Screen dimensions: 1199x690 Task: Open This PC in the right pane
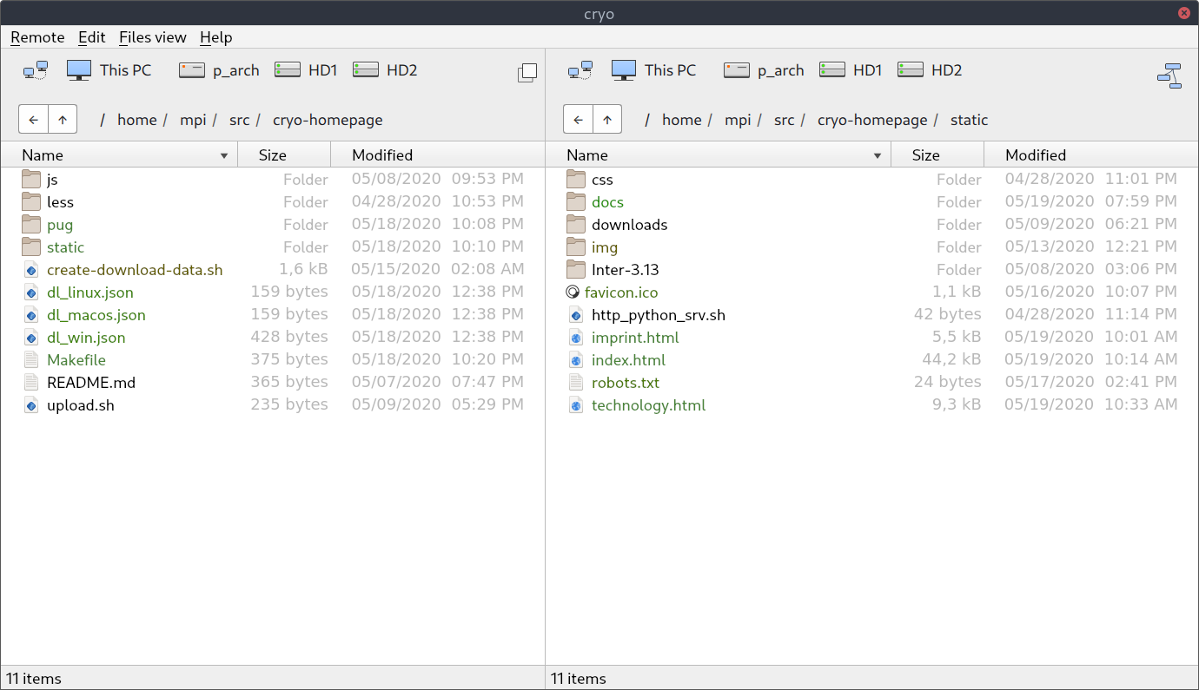point(653,70)
